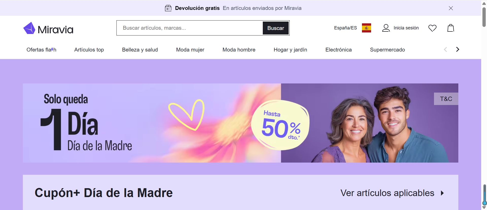Go to Belleza y salud category
Viewport: 487px width, 210px height.
(140, 50)
